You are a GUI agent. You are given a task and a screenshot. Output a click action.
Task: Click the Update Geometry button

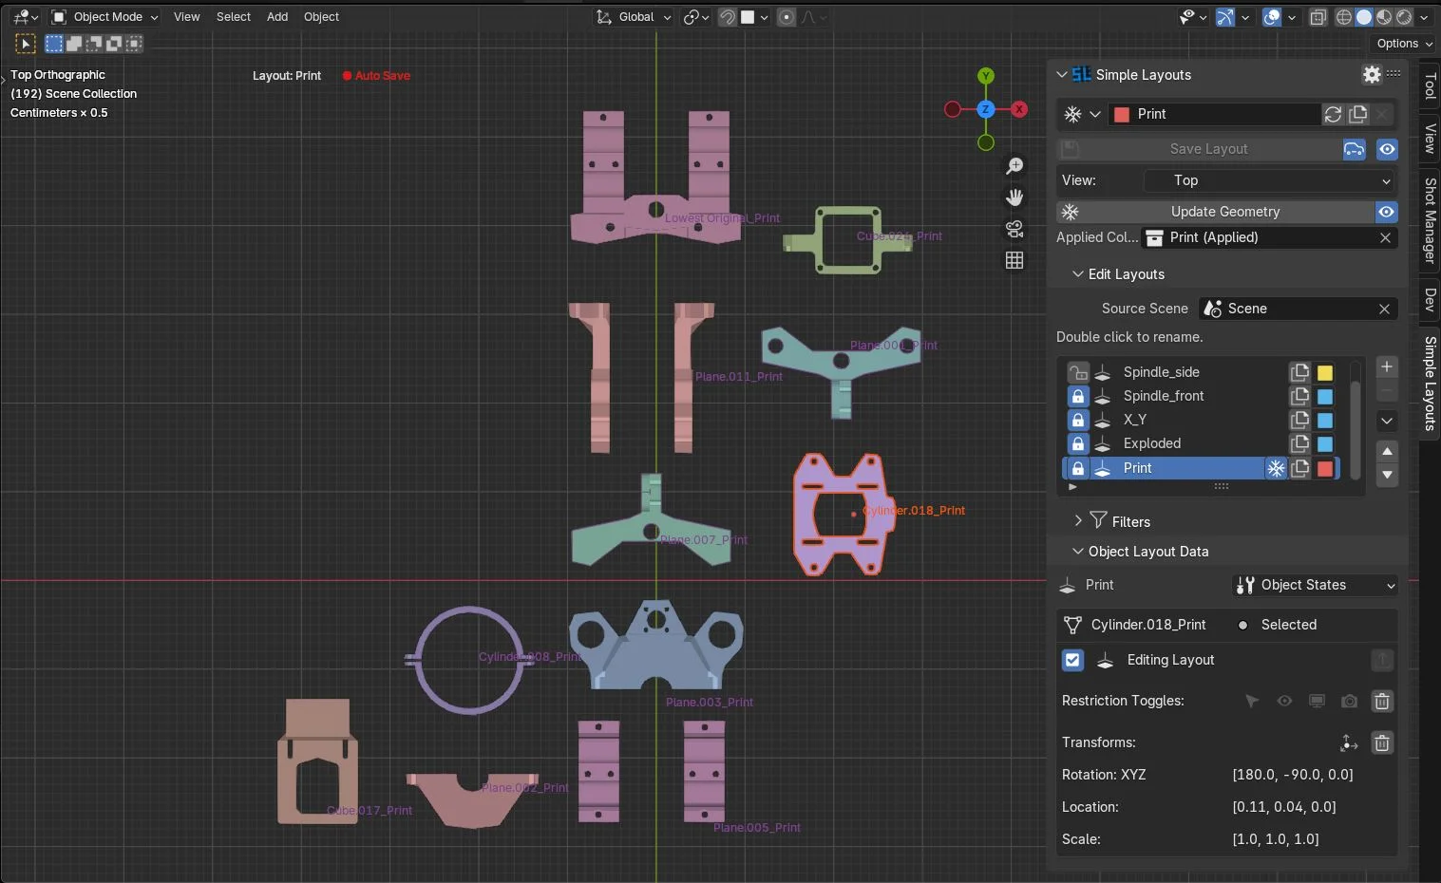1225,211
